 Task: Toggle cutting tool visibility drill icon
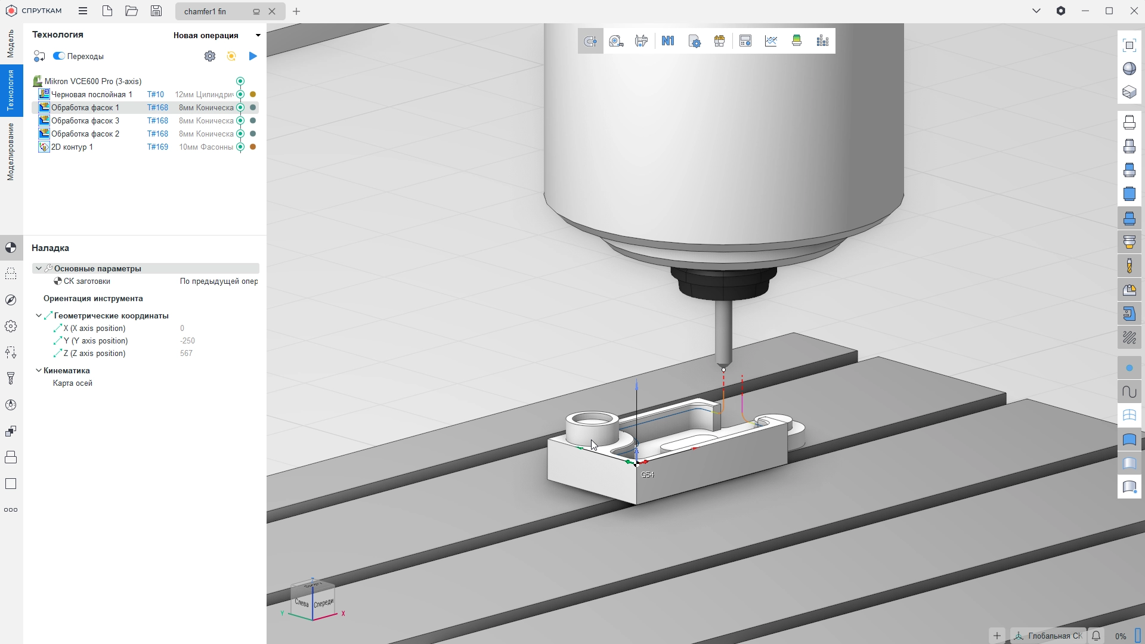1129,266
